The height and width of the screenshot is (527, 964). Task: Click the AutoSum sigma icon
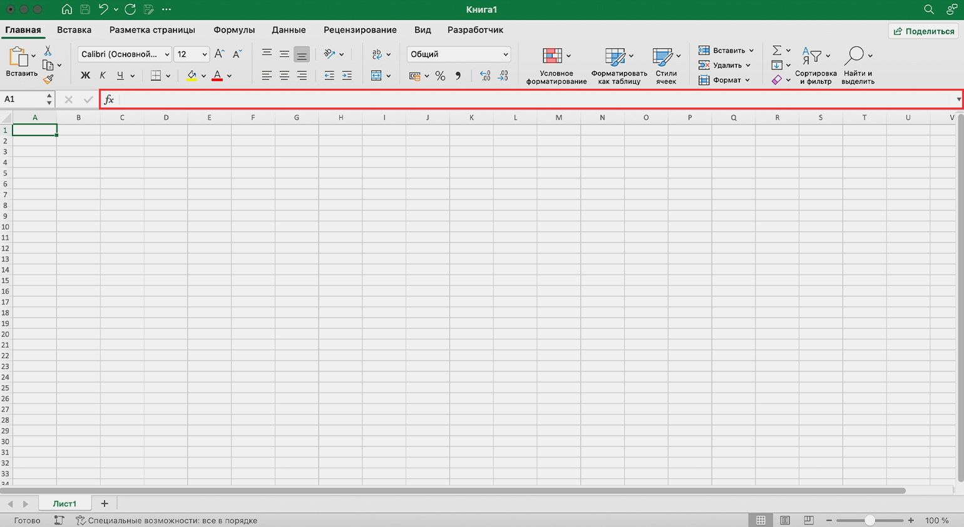click(x=777, y=51)
